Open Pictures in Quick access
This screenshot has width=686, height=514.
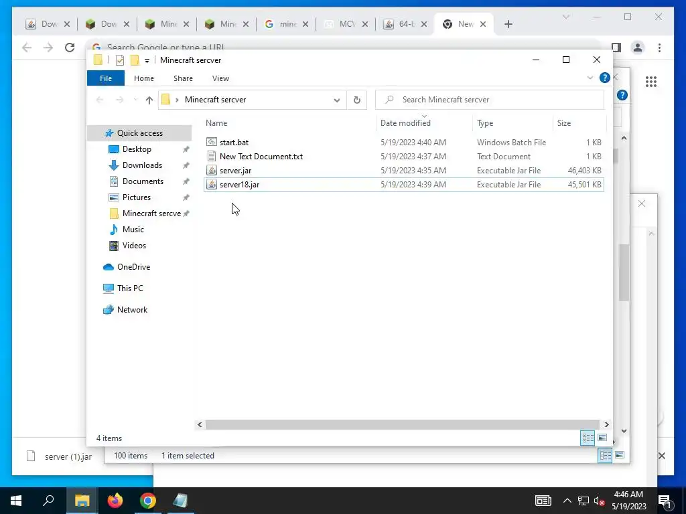coord(137,197)
